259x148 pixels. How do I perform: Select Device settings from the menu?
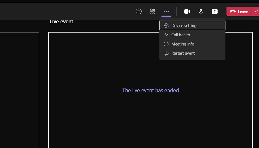tap(185, 26)
